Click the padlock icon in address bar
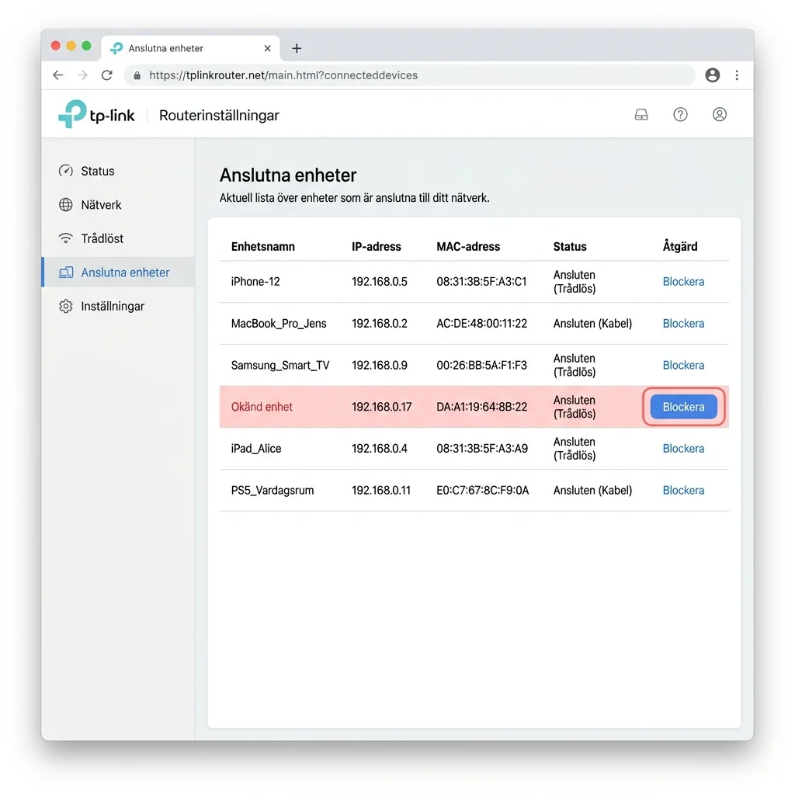This screenshot has width=795, height=795. [x=137, y=75]
